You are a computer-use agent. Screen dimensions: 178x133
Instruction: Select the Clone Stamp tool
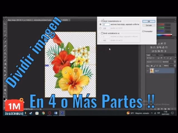tap(5, 53)
